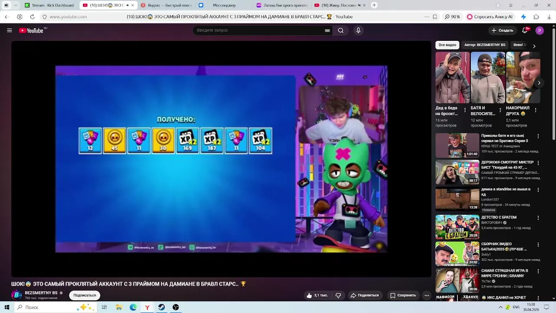Like the video (3,1 тыс.)

[x=317, y=296]
